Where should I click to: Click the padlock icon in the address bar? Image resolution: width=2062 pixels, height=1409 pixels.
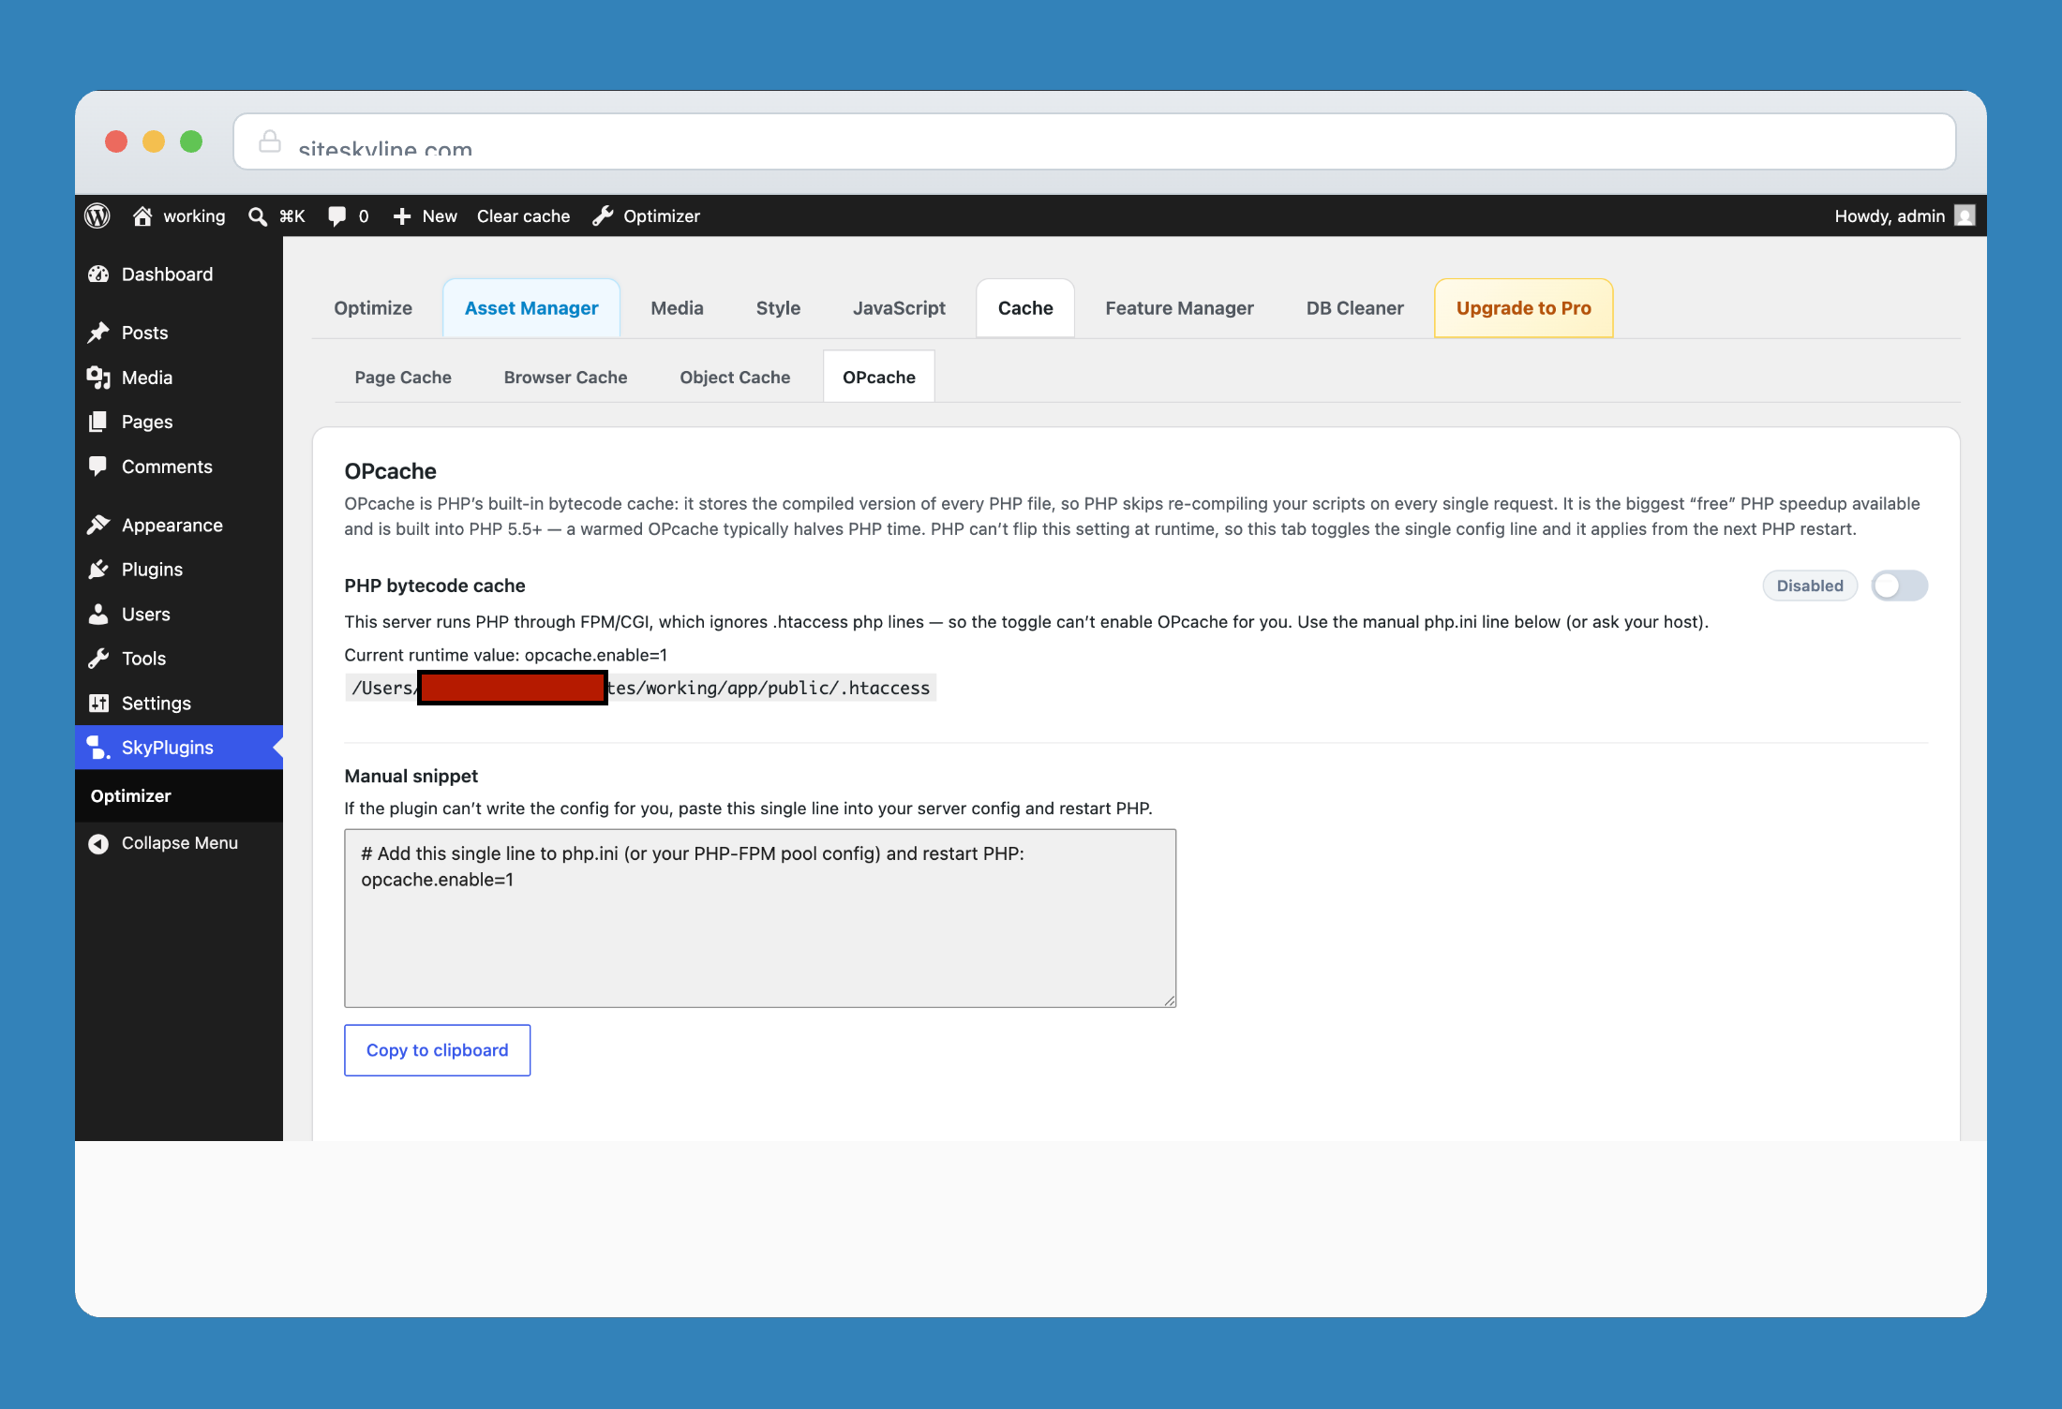270,141
